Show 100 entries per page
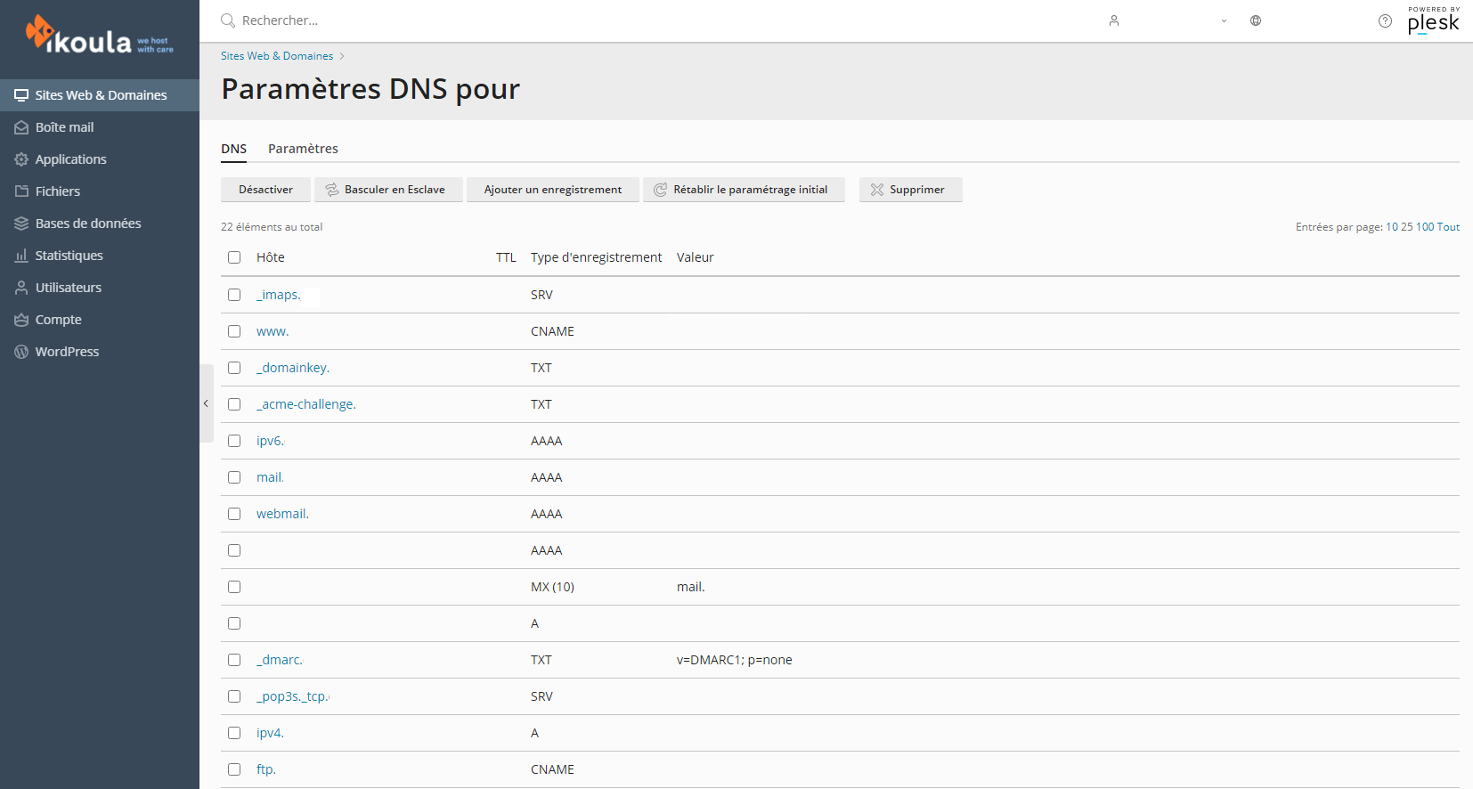Viewport: 1473px width, 789px height. (1425, 227)
